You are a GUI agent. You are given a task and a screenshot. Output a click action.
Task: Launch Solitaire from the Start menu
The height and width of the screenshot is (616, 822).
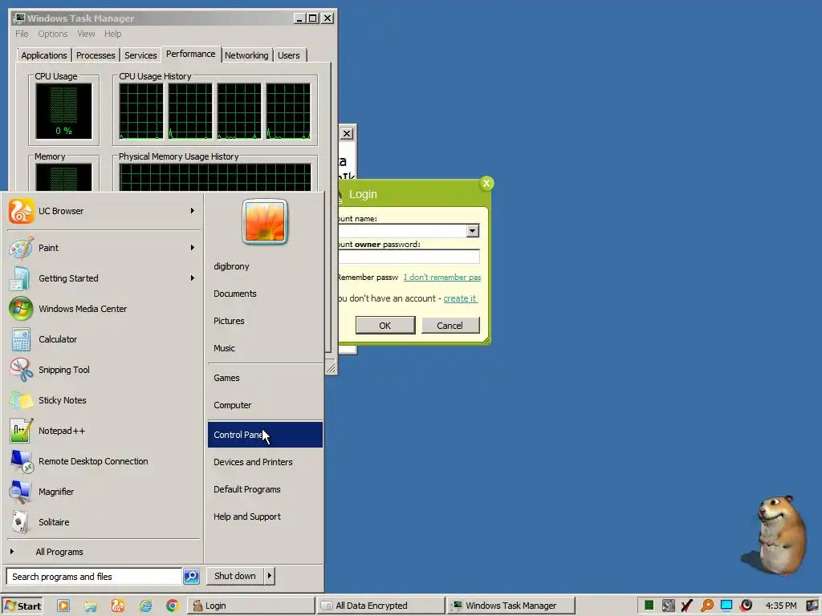pyautogui.click(x=104, y=521)
